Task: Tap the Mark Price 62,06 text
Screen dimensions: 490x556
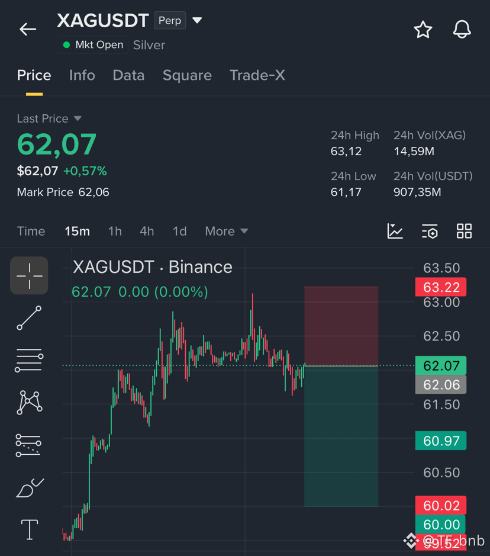Action: coord(63,192)
